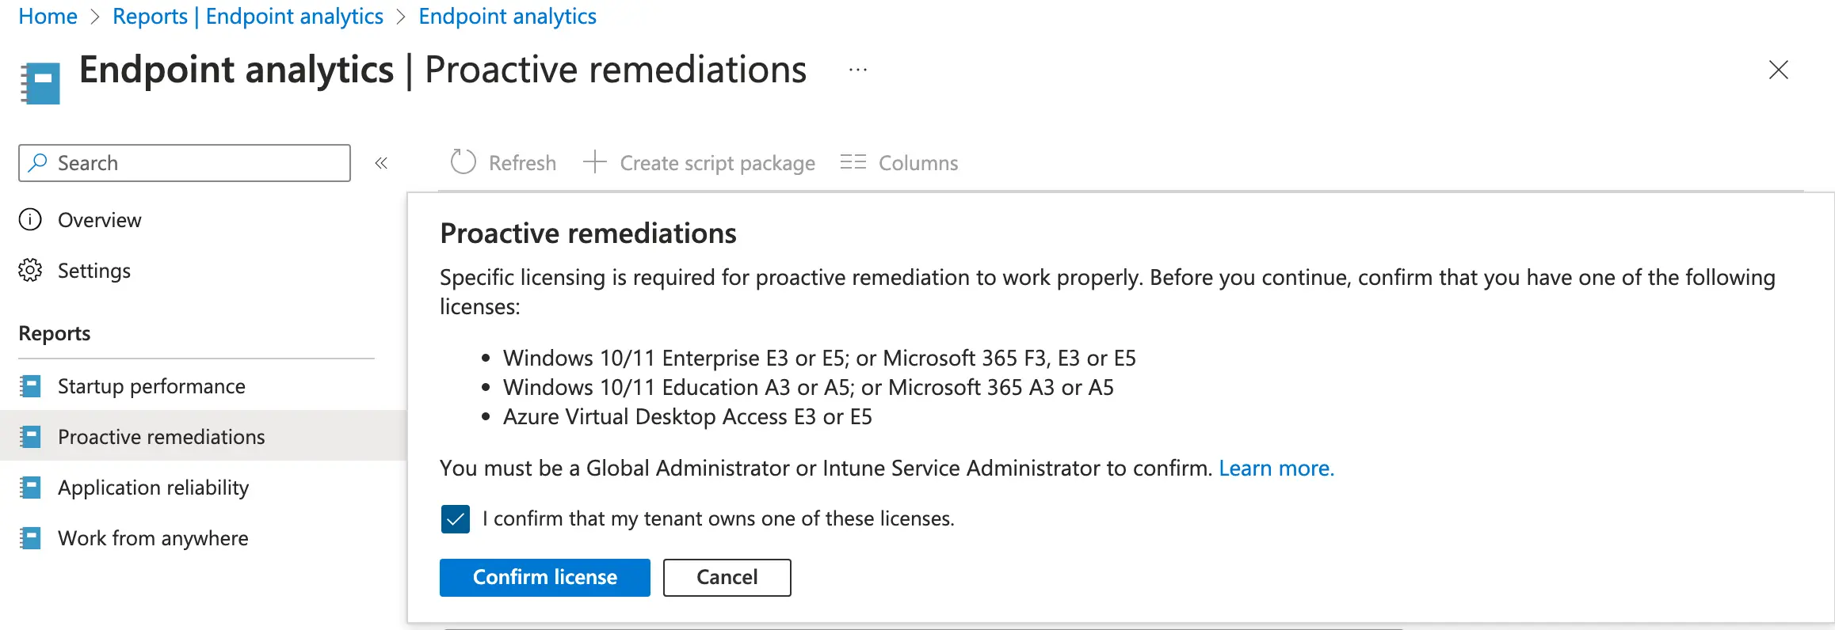Collapse the sidebar with double chevron

click(381, 163)
